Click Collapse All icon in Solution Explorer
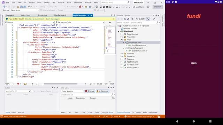 click(x=140, y=19)
